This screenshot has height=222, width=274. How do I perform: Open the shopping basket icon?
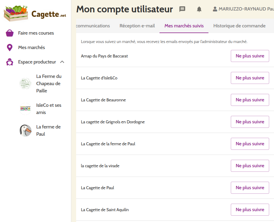(10, 33)
